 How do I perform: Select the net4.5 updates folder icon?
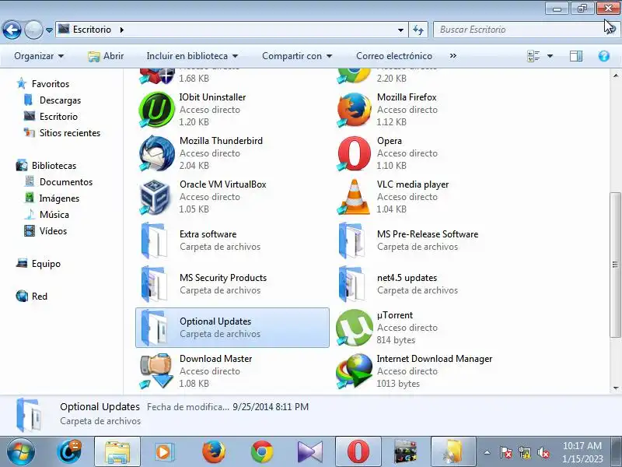(x=352, y=284)
